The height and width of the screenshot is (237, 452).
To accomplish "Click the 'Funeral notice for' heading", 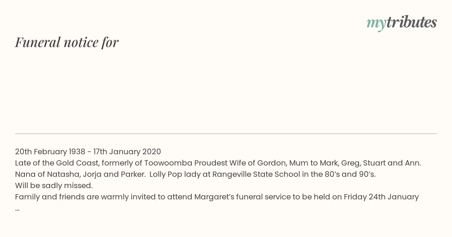I will (x=67, y=42).
